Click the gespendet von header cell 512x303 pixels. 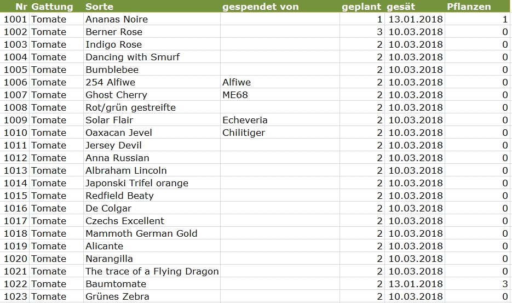tap(280, 6)
